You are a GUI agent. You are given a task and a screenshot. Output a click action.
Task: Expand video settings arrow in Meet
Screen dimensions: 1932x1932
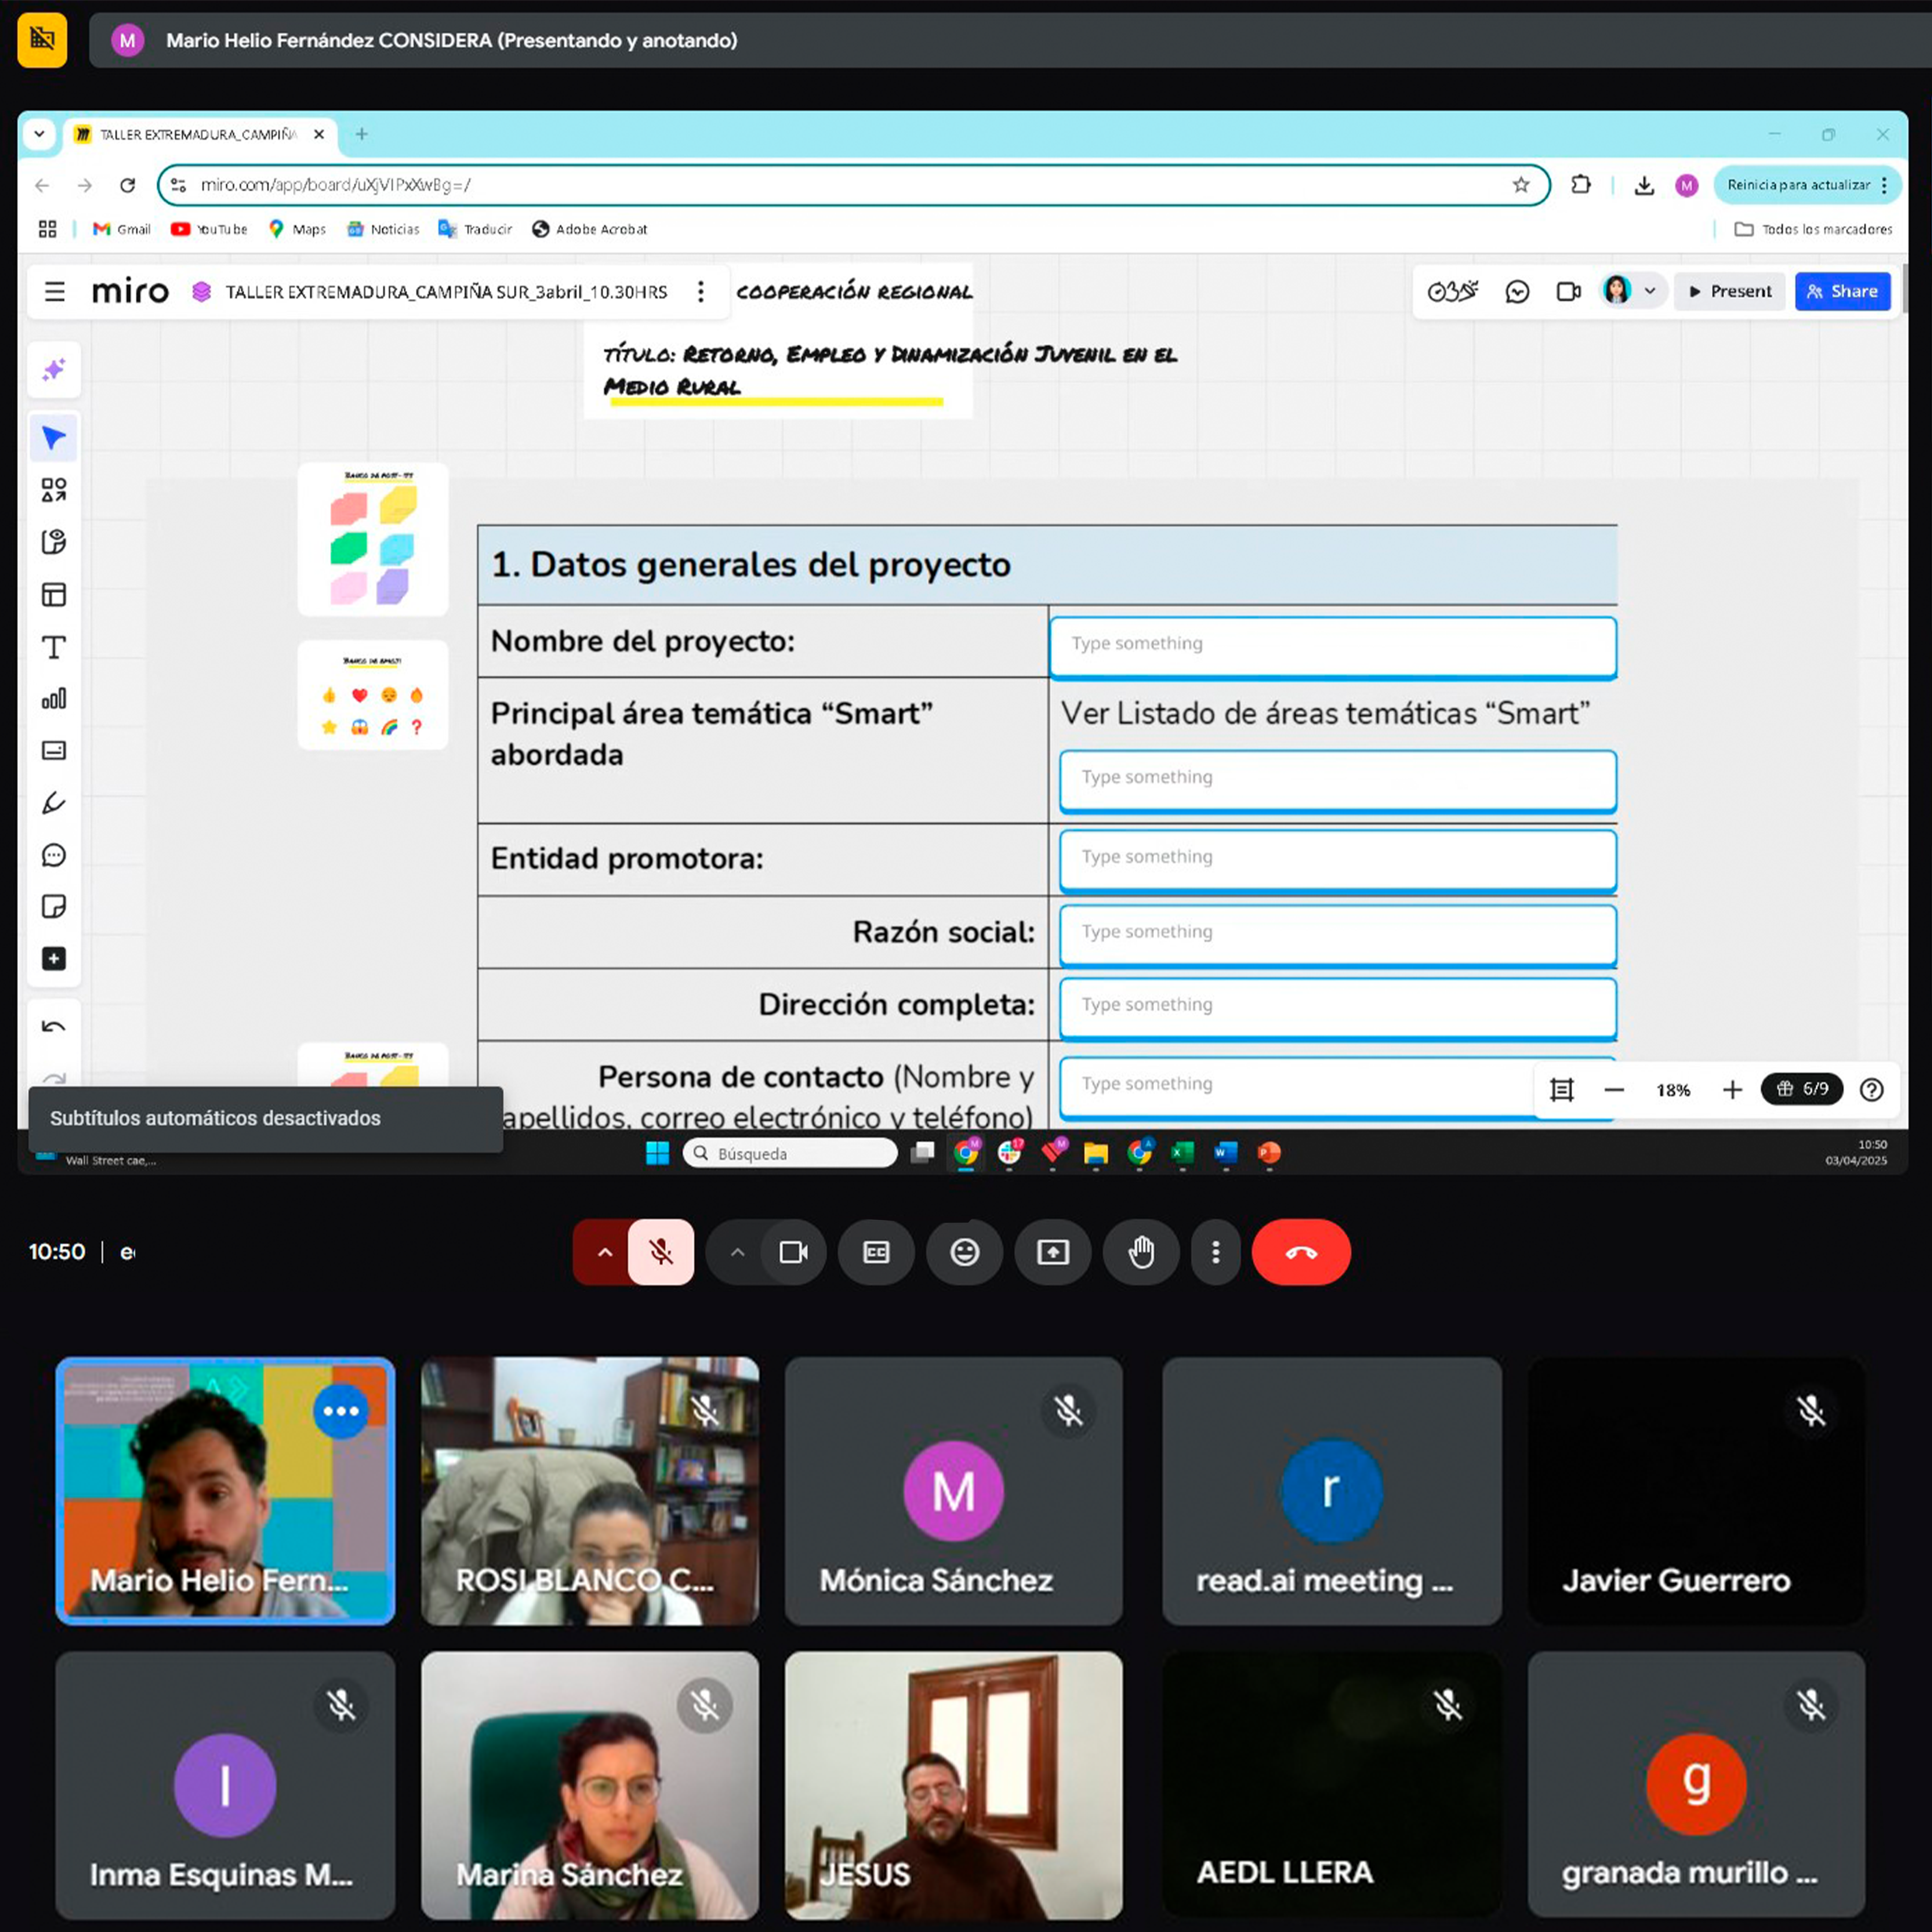[737, 1252]
